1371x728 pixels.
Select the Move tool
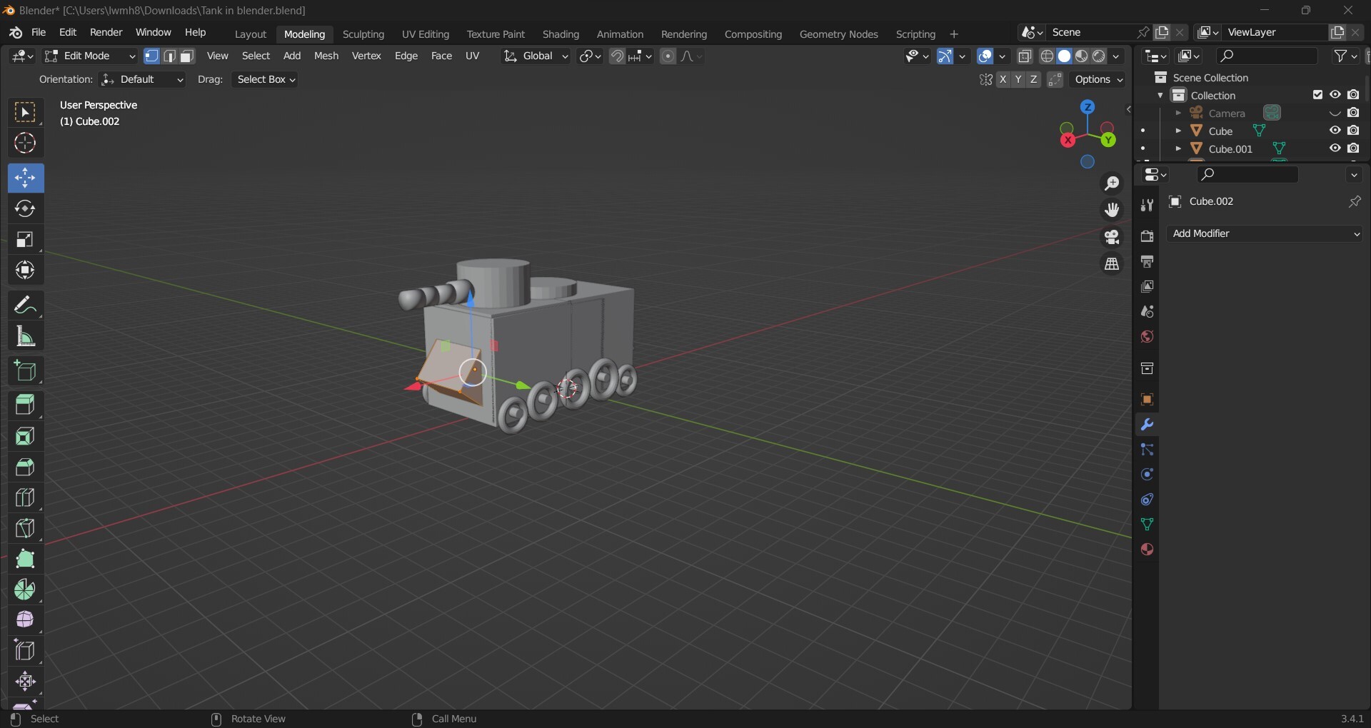(25, 178)
